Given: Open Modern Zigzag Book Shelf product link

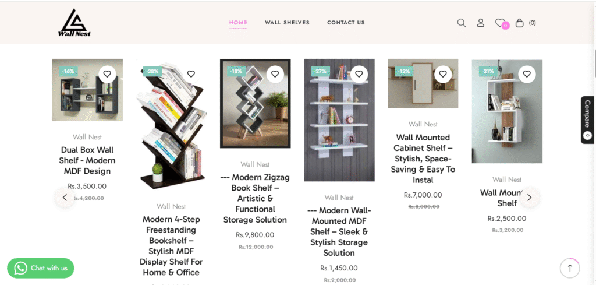Looking at the screenshot, I should [255, 198].
